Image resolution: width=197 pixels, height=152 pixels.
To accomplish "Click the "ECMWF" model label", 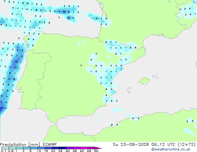I will pyautogui.click(x=50, y=145).
